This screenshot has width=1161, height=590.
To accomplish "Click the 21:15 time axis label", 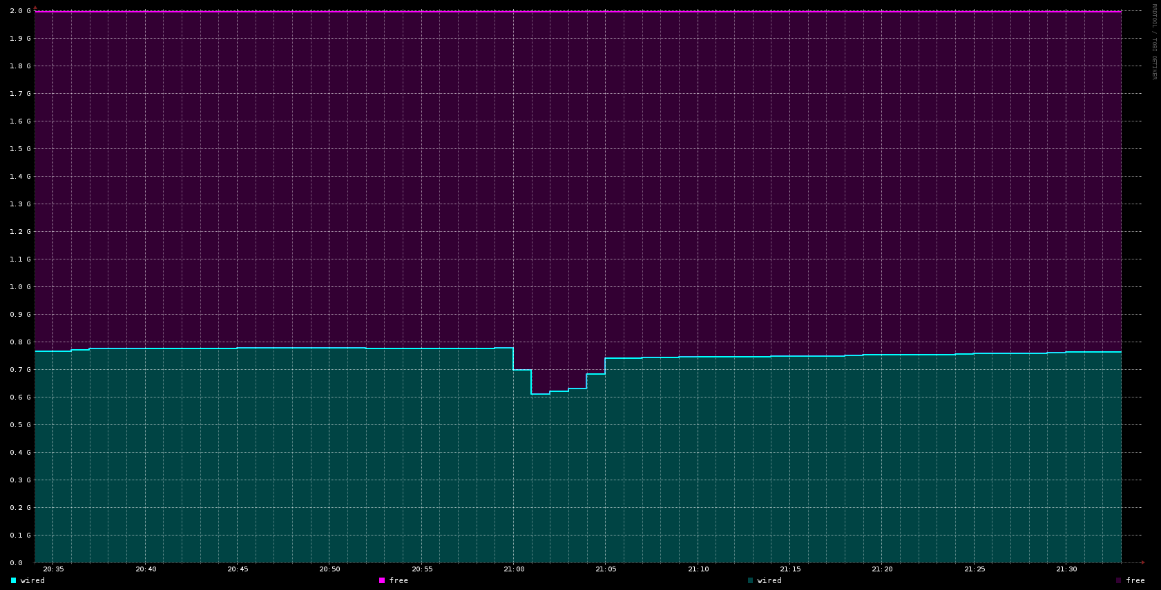I will [790, 569].
